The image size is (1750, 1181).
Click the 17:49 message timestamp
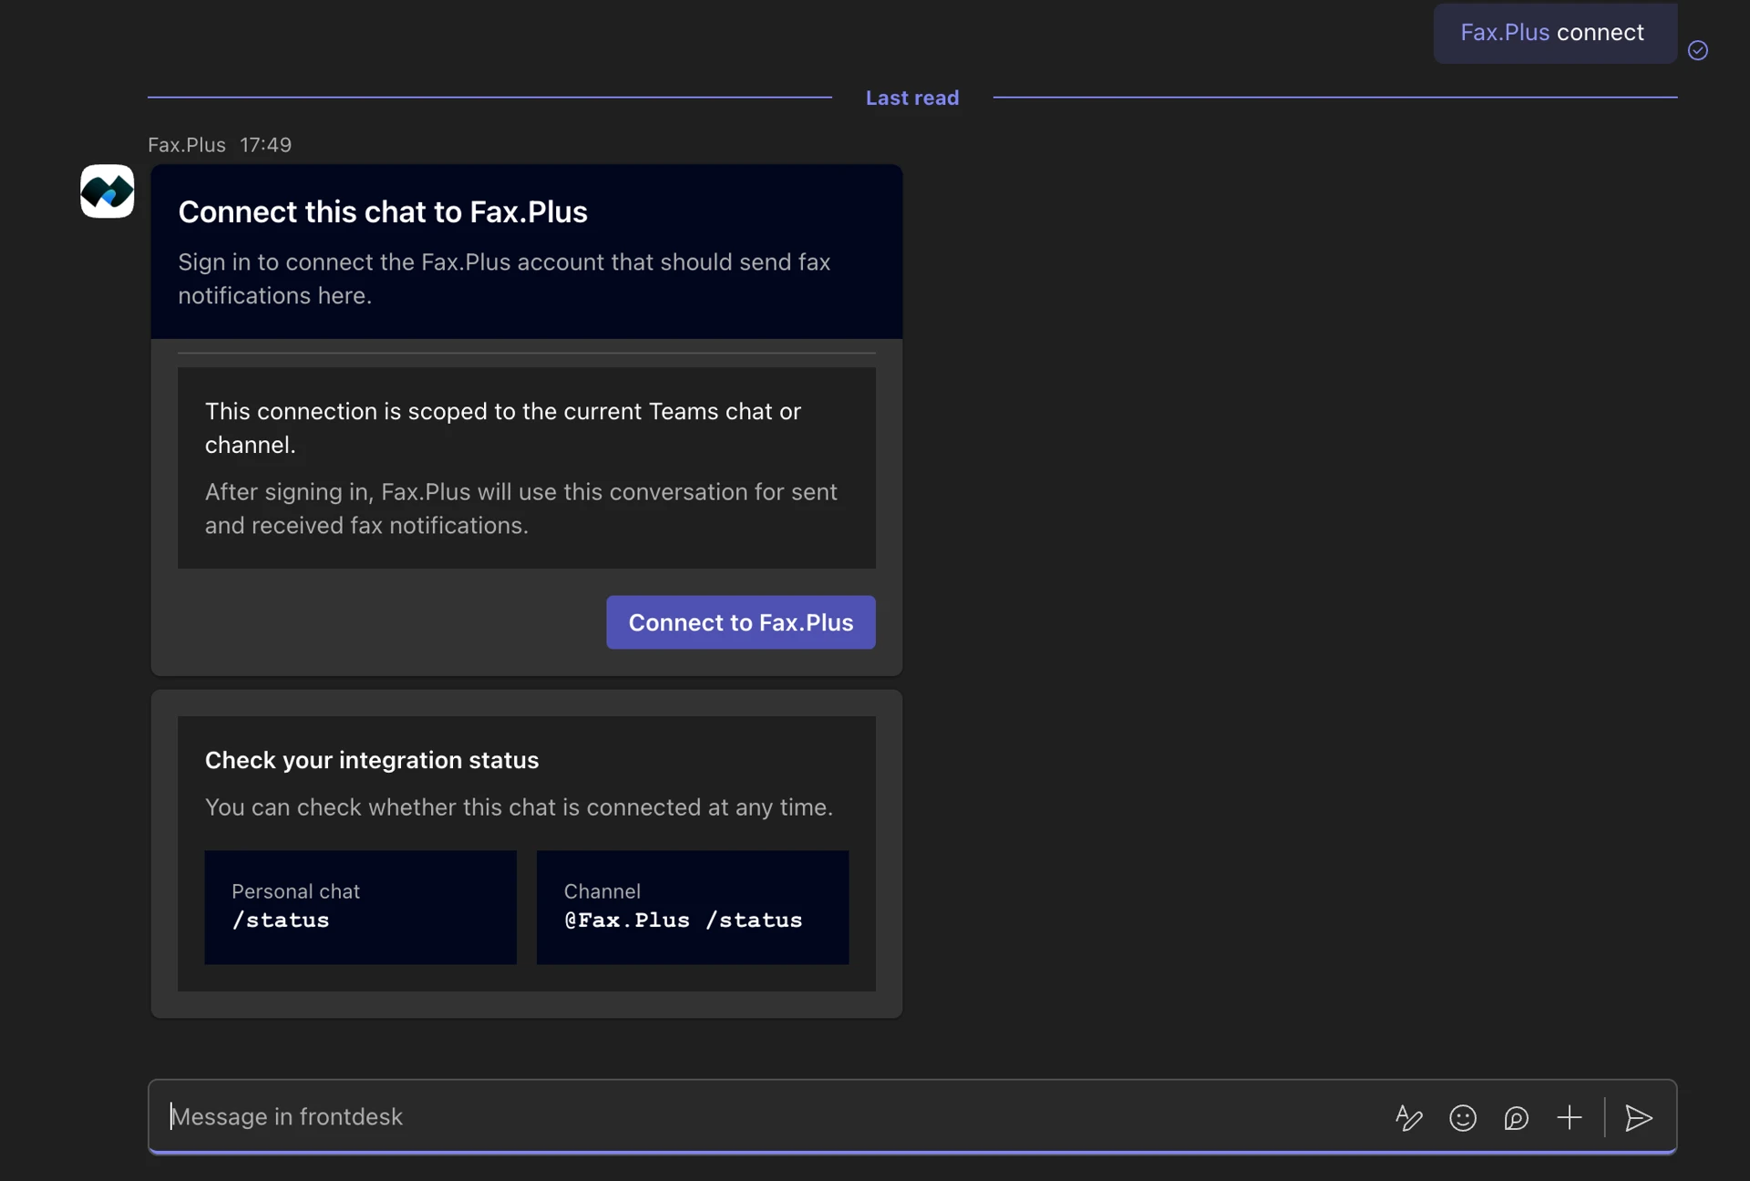[265, 145]
